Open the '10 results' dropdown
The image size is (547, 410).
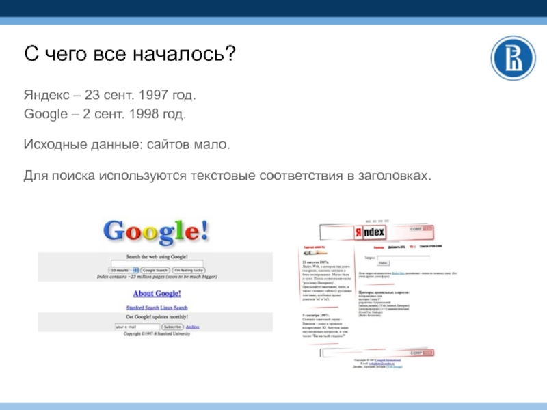tap(124, 270)
